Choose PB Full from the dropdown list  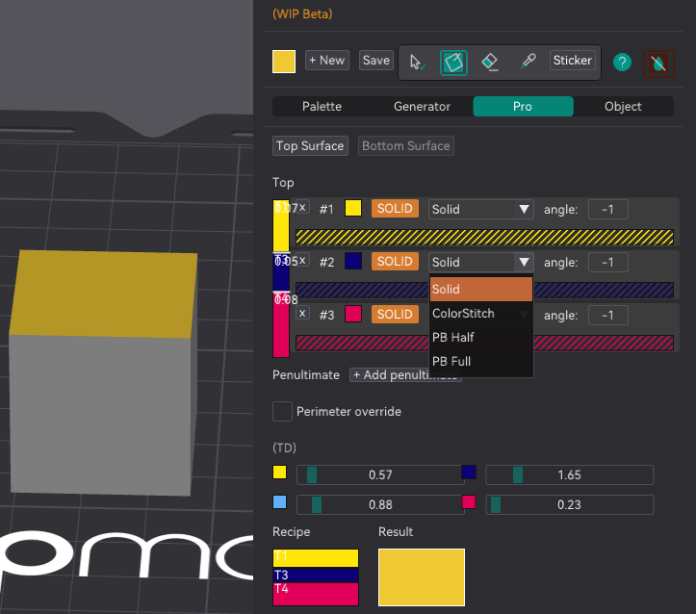point(481,361)
